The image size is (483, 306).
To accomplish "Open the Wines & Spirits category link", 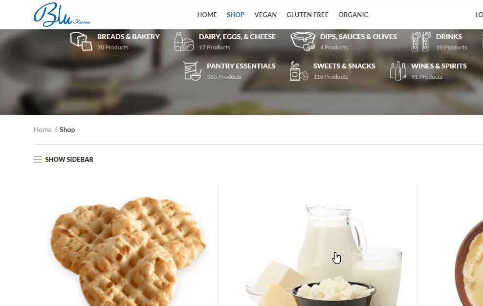I will tap(439, 66).
